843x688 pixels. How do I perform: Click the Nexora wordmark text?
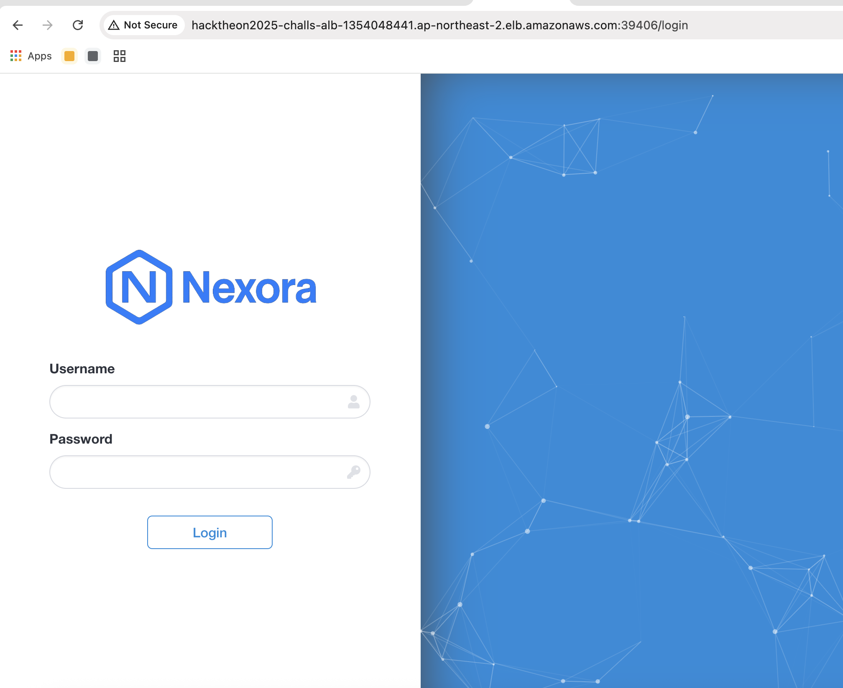tap(249, 287)
